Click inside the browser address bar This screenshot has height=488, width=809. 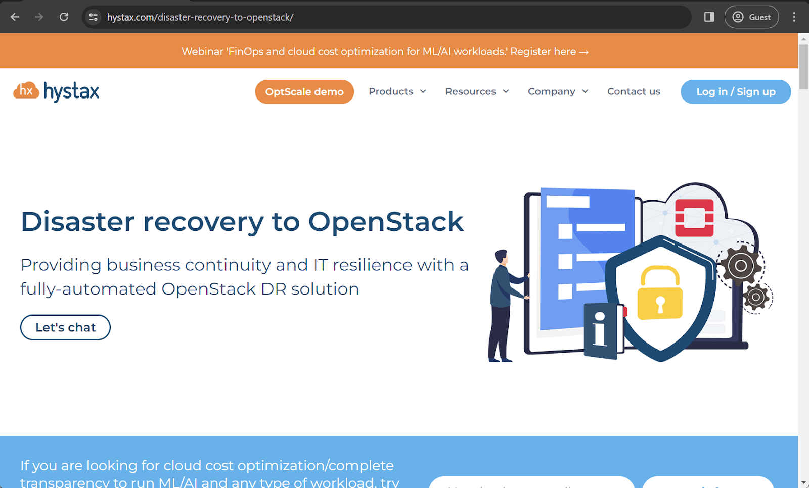click(354, 17)
